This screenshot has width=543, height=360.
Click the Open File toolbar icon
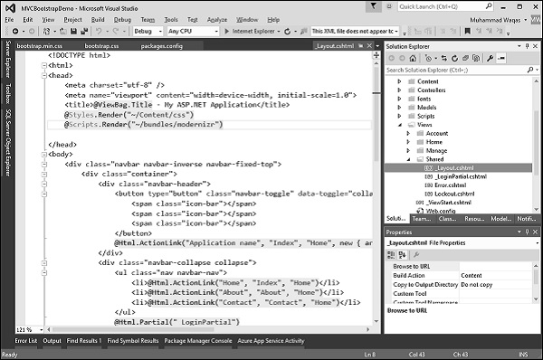click(x=63, y=32)
